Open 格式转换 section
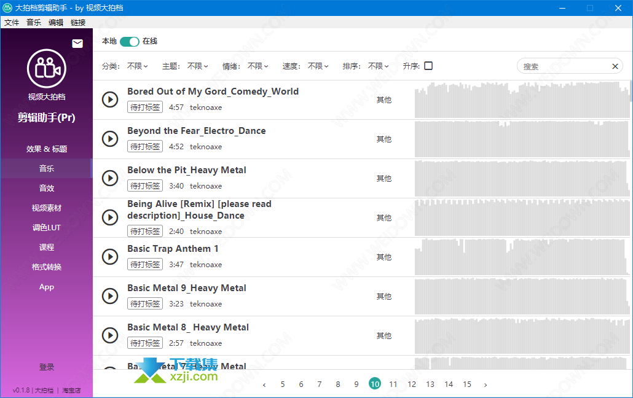The width and height of the screenshot is (633, 398). click(x=47, y=267)
